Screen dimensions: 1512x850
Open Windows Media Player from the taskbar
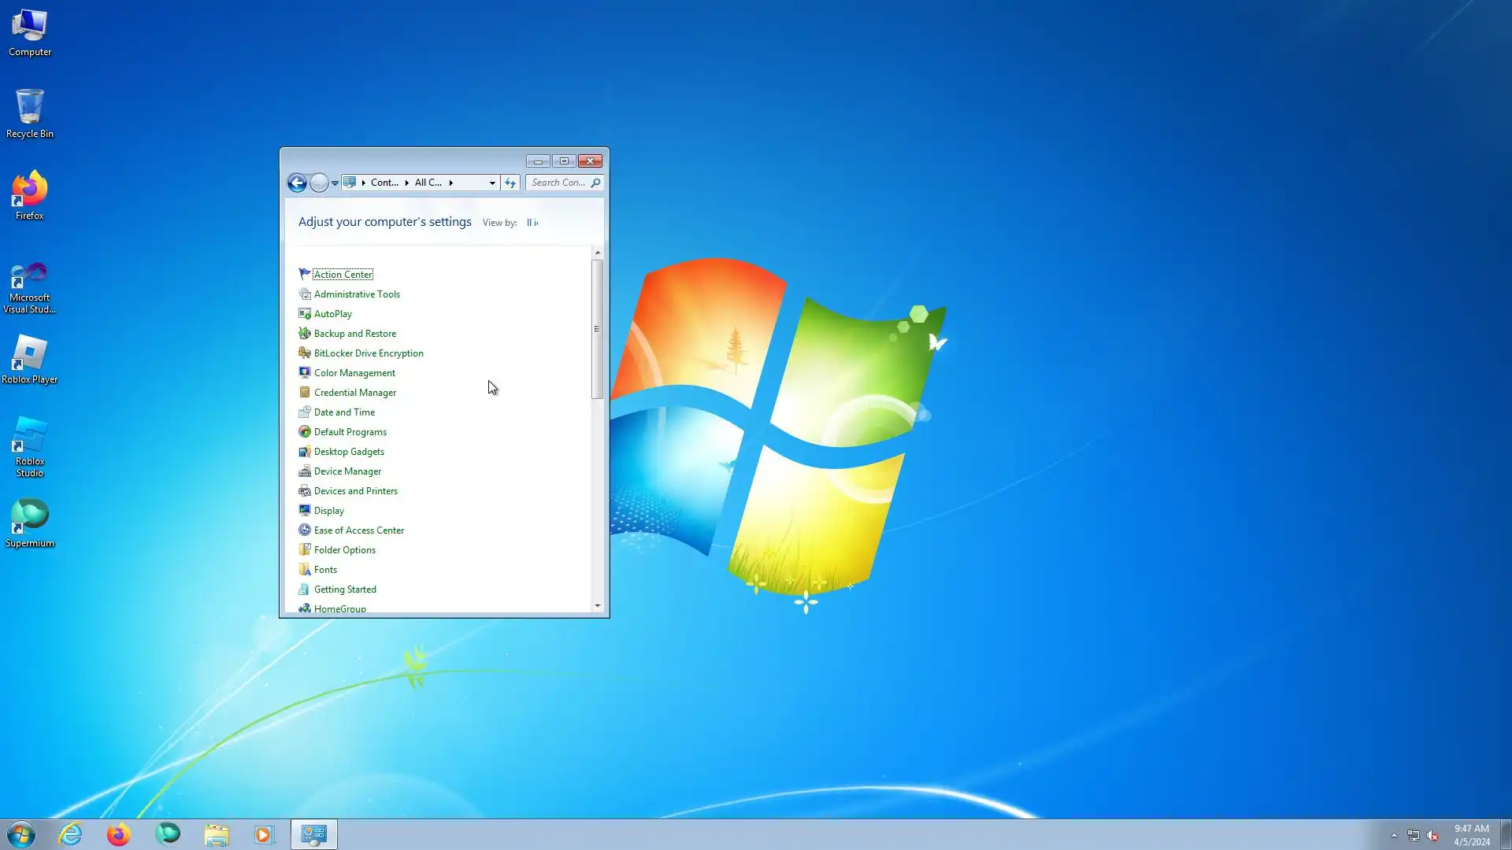click(265, 834)
